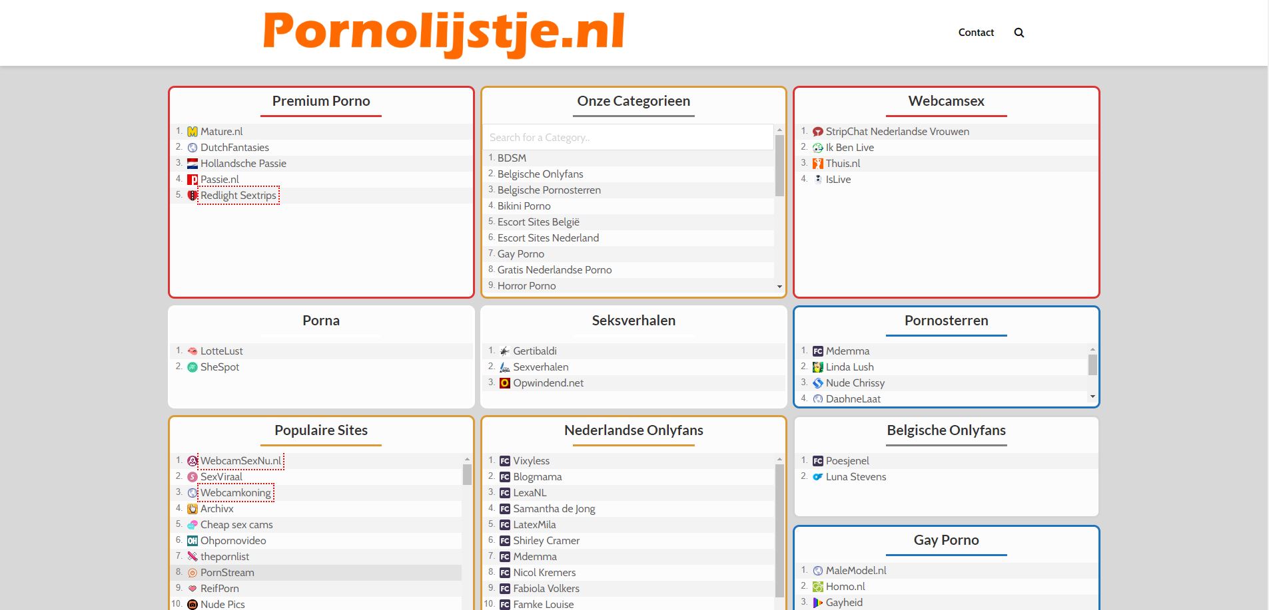The width and height of the screenshot is (1269, 610).
Task: Open the Populaire Sites heading
Action: pyautogui.click(x=321, y=430)
